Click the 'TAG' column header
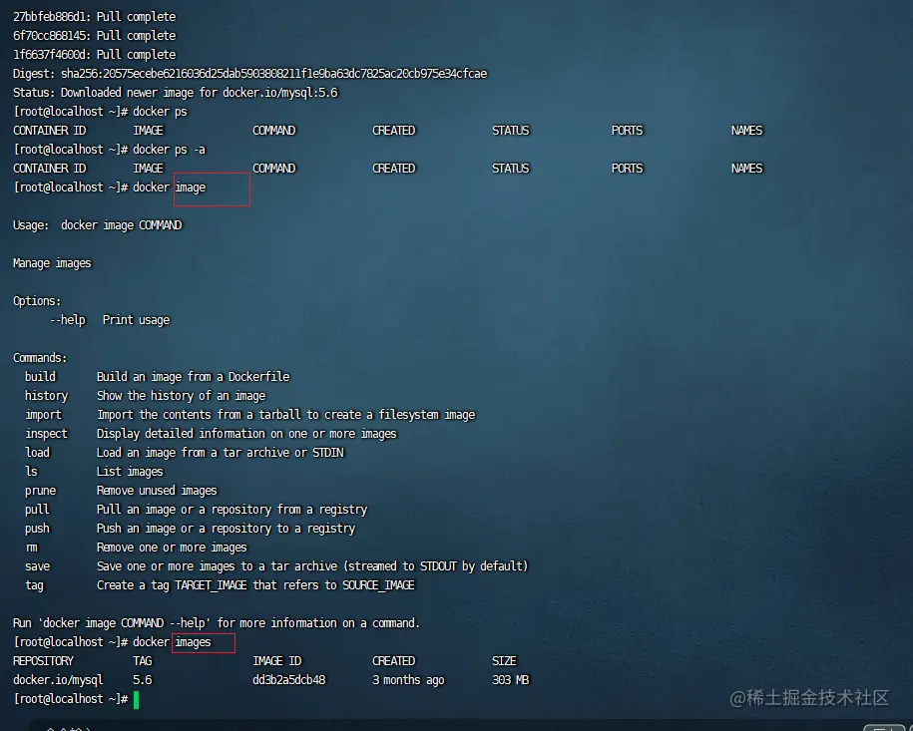The height and width of the screenshot is (731, 913). (x=142, y=661)
